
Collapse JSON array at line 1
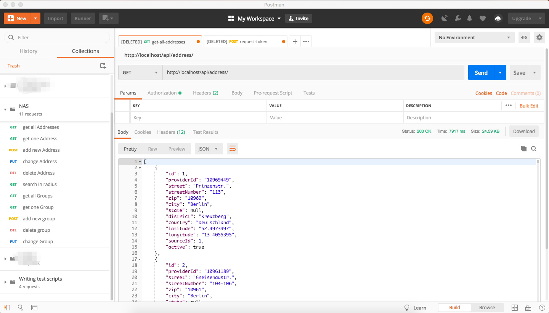140,162
